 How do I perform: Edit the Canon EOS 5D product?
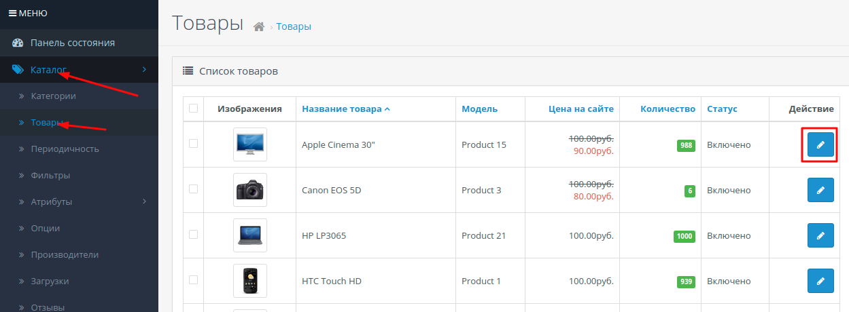[820, 191]
